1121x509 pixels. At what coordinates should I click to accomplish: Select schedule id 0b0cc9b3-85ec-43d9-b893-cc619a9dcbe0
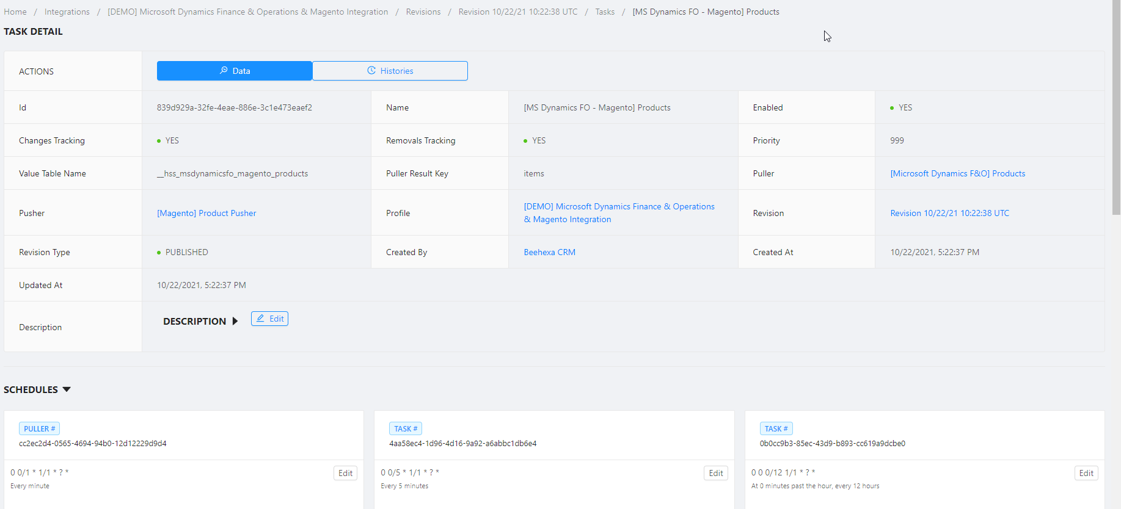point(833,444)
